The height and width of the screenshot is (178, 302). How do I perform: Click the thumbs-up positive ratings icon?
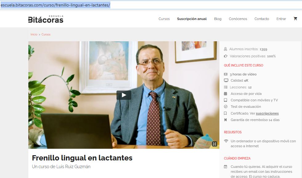(226, 56)
